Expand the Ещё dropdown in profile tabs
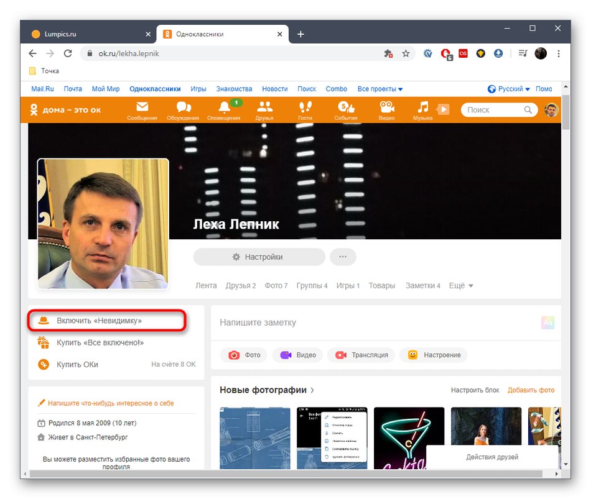The image size is (591, 499). 461,285
